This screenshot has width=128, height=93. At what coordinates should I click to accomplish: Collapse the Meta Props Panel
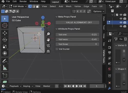[57, 17]
